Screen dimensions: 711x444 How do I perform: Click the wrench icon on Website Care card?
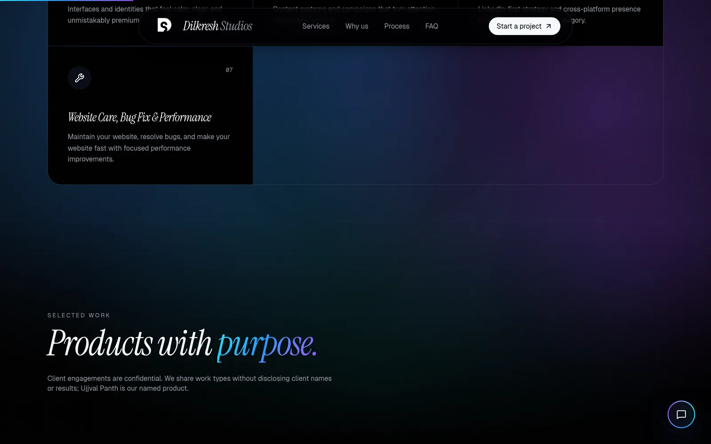pos(80,78)
